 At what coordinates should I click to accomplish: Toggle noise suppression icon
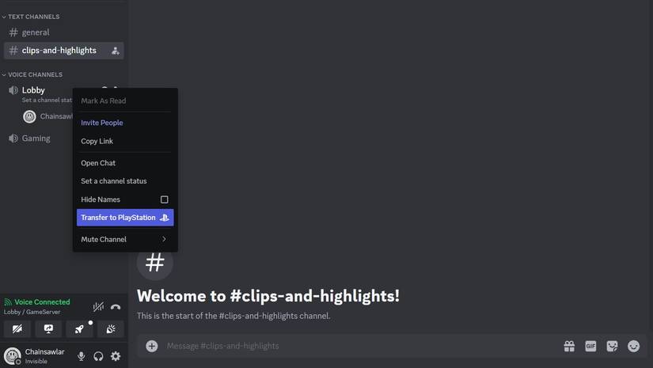point(98,307)
